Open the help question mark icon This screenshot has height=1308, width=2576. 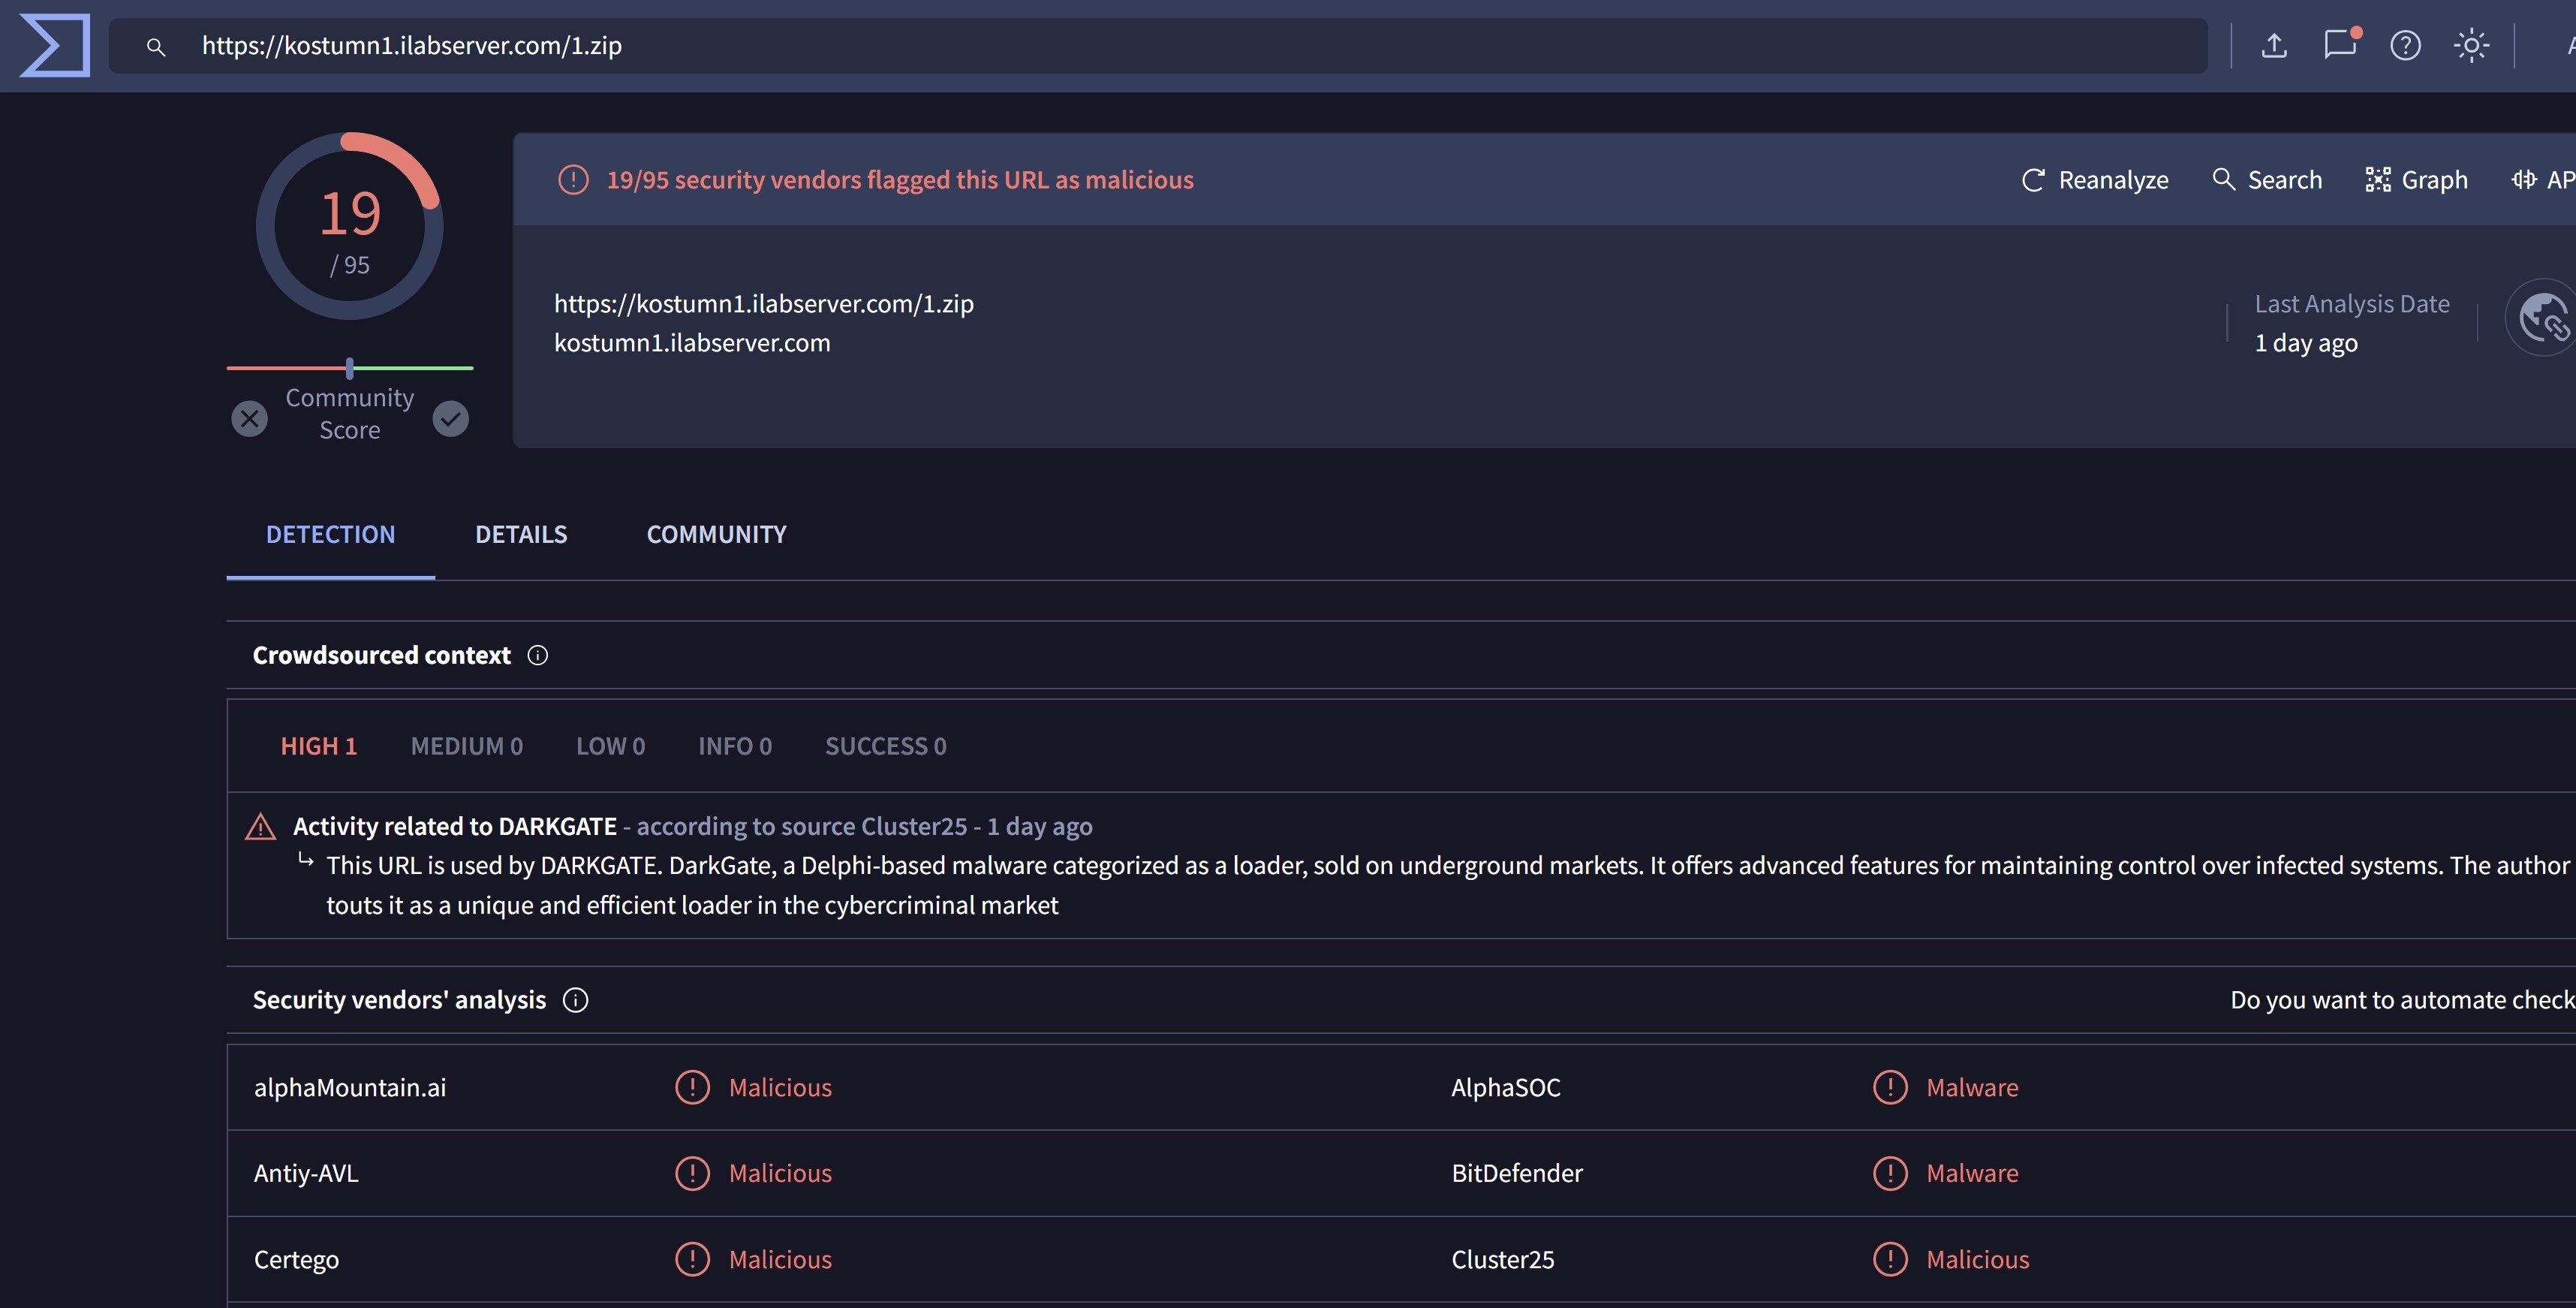pos(2405,46)
